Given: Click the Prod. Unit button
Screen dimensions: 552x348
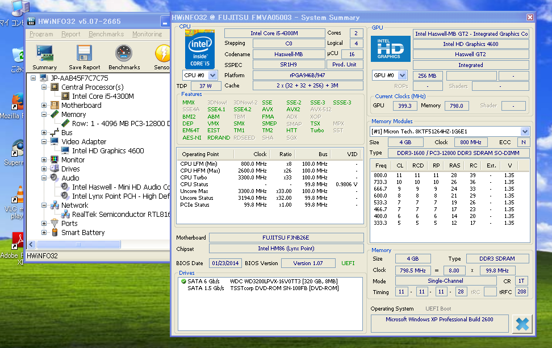Looking at the screenshot, I should point(344,65).
